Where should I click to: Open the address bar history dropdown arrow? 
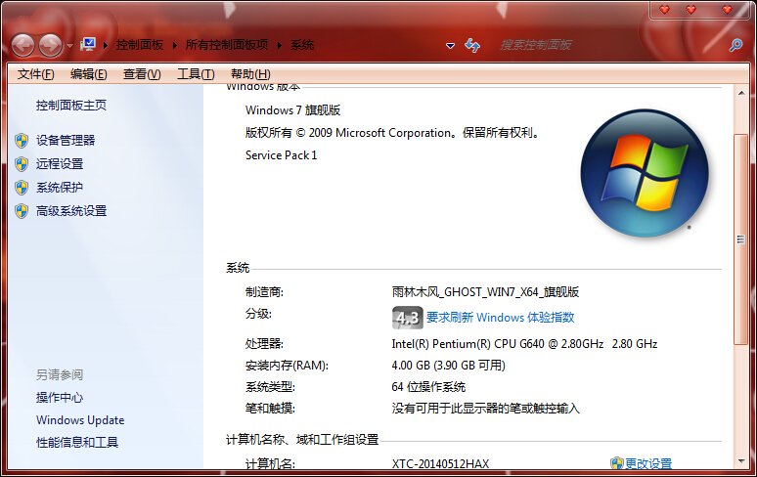pos(450,46)
